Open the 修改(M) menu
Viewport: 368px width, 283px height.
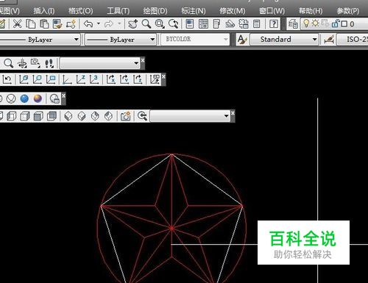tap(233, 11)
